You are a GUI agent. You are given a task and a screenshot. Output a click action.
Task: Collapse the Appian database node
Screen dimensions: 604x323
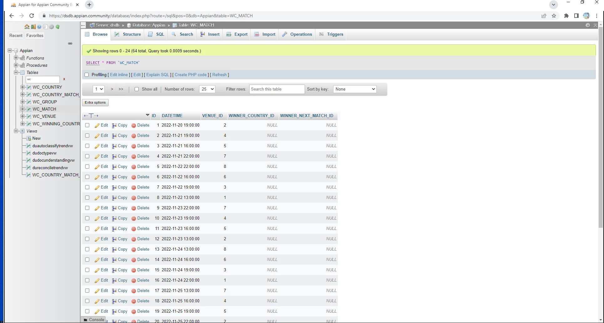pos(10,50)
